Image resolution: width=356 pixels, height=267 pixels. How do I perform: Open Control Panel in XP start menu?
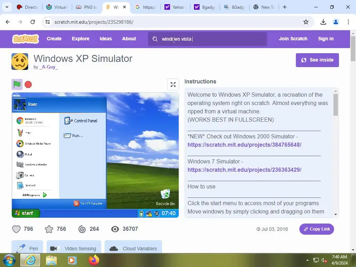(x=81, y=121)
